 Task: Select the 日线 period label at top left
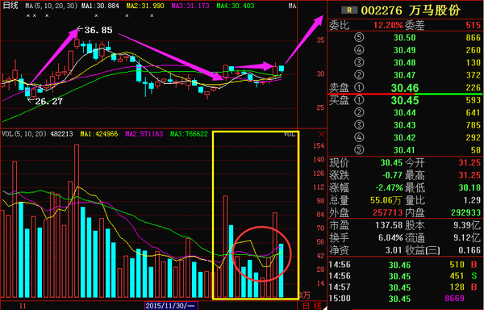(x=9, y=6)
